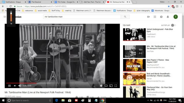Click the search magnifier button
This screenshot has width=184, height=103.
125,17
